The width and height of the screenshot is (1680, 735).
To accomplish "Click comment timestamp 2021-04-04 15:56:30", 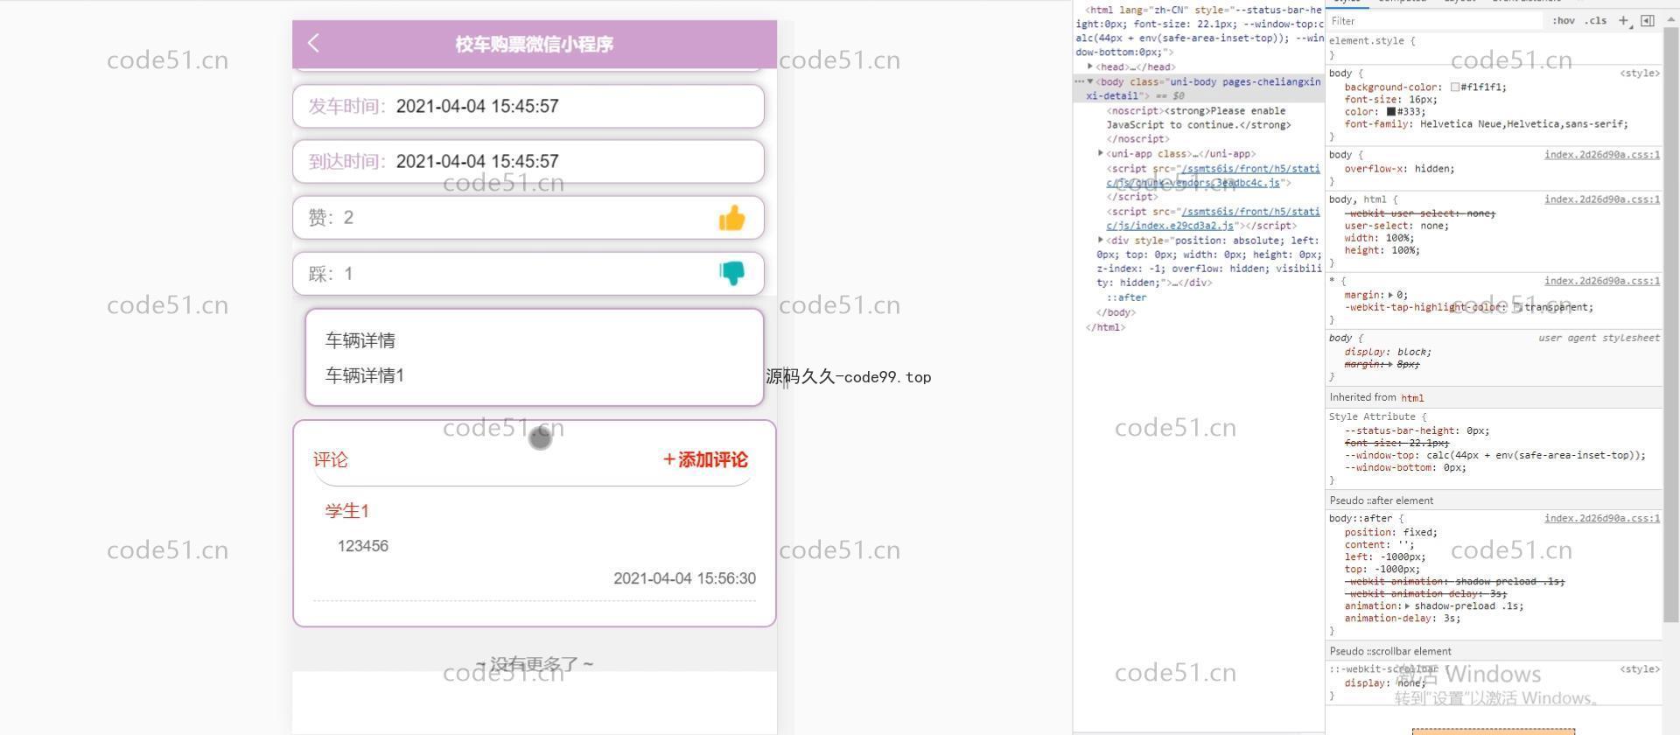I will tap(684, 578).
